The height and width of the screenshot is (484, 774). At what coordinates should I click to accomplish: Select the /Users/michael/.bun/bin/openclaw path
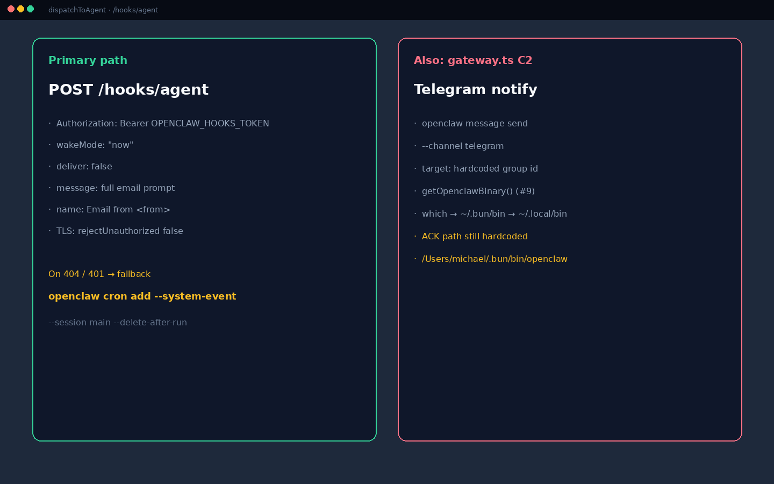(x=494, y=259)
